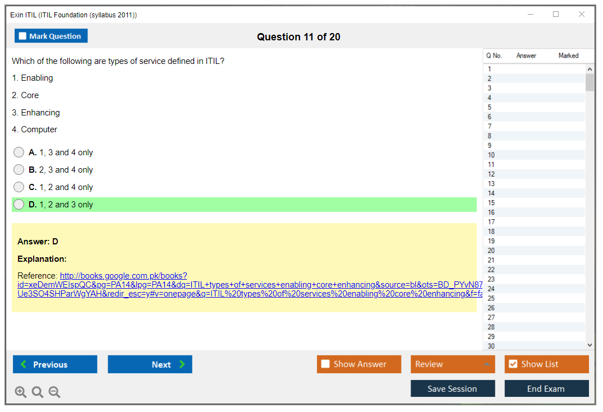Uncheck the Show List checkbox
Viewport: 603px width, 412px height.
point(513,364)
